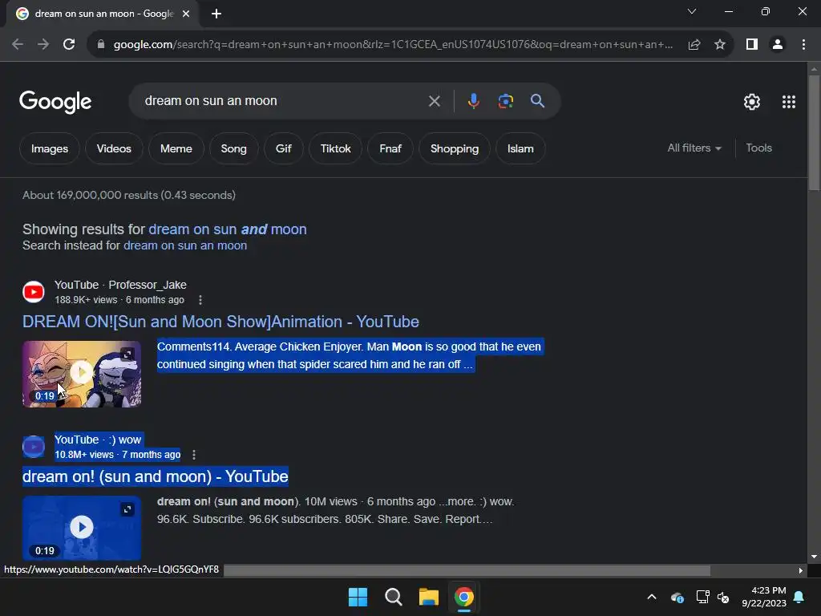
Task: Play the first video thumbnail
Action: (x=82, y=373)
